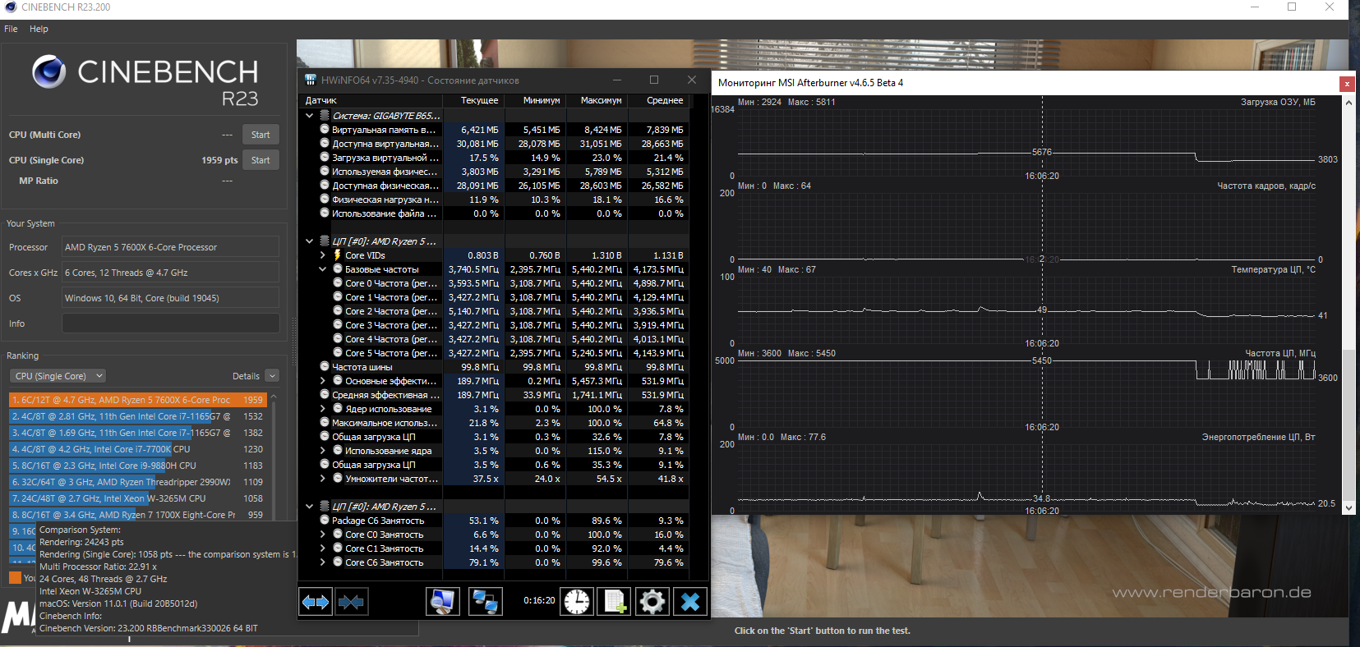Open the File menu in Cinebench
The width and height of the screenshot is (1360, 647).
click(11, 29)
